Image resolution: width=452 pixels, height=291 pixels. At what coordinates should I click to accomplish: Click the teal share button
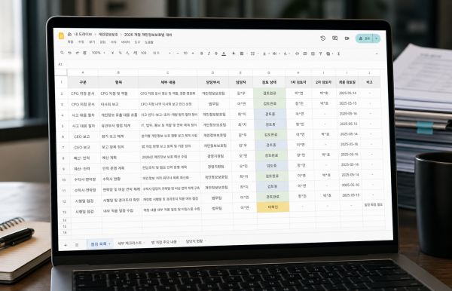pyautogui.click(x=365, y=38)
